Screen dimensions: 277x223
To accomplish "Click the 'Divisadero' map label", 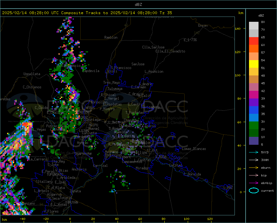I will pyautogui.click(x=150, y=107).
